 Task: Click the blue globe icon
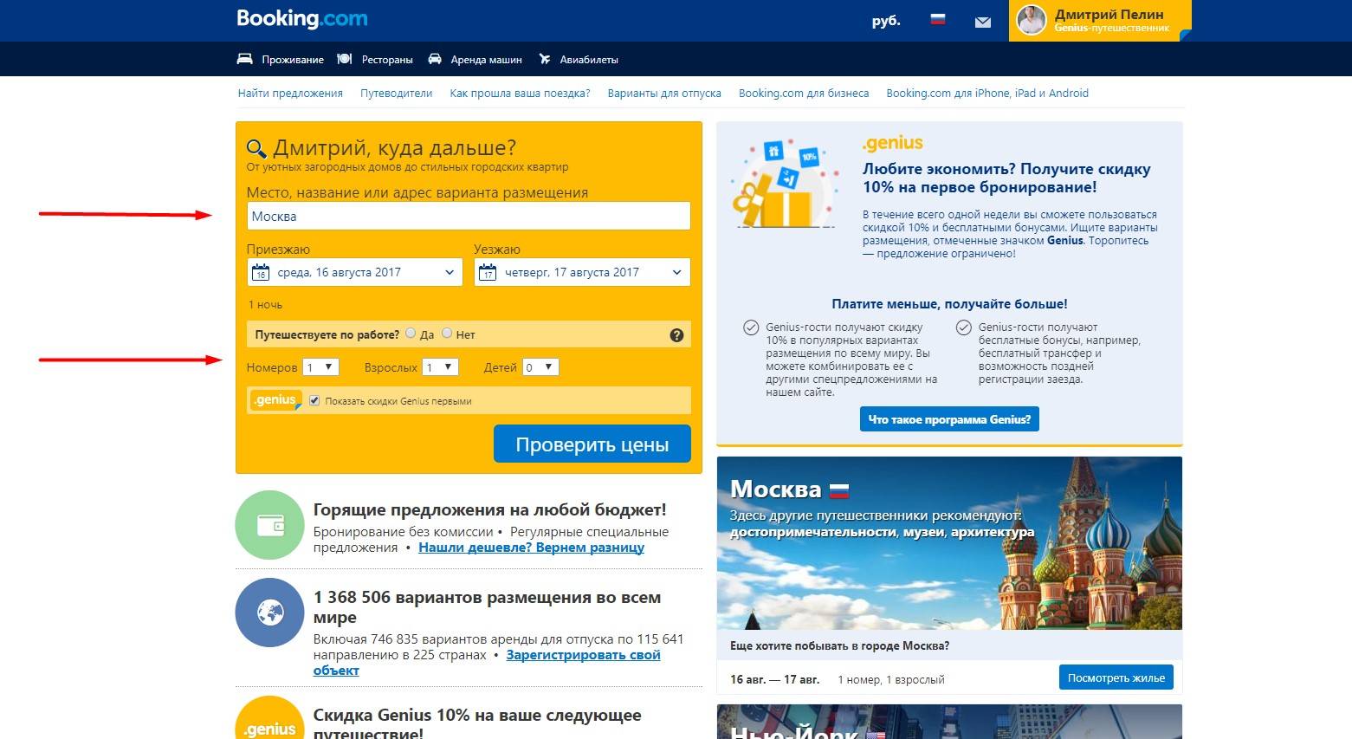[x=270, y=613]
